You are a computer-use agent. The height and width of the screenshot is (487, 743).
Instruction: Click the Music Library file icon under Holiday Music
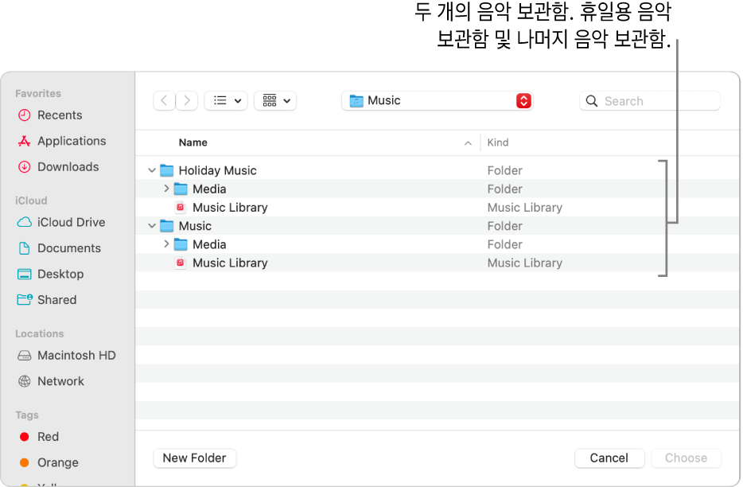click(x=180, y=207)
